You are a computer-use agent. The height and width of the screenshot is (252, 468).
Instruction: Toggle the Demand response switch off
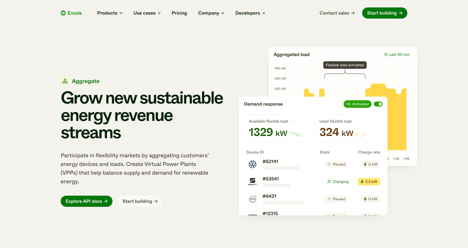pos(378,104)
